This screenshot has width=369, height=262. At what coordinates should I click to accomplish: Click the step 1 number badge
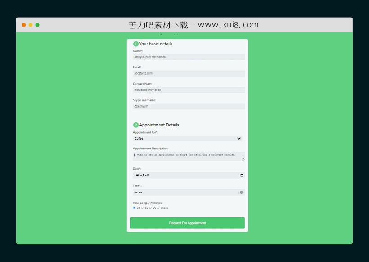[135, 44]
